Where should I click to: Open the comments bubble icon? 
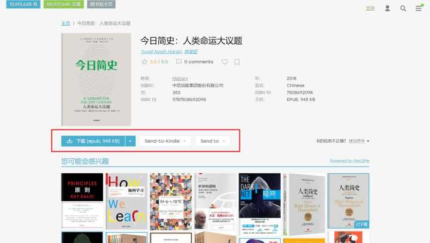179,61
